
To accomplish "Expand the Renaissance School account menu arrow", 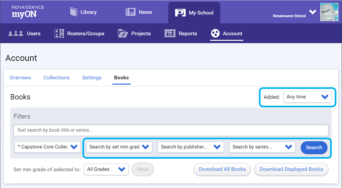I will click(313, 12).
